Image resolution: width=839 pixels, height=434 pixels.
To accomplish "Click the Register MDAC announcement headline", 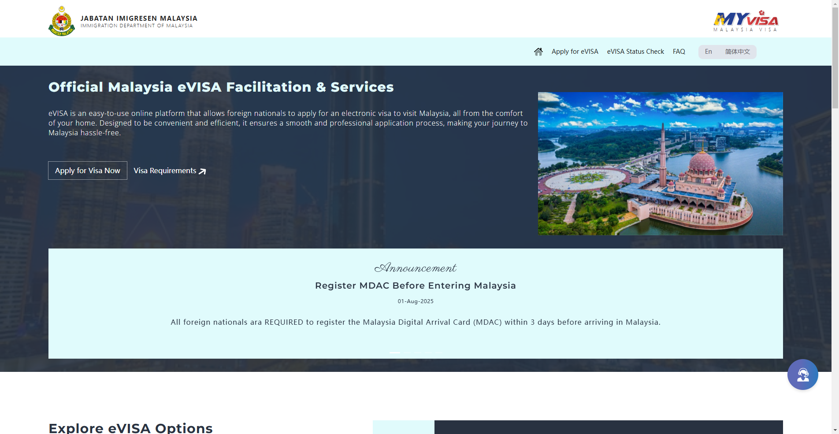I will point(415,286).
